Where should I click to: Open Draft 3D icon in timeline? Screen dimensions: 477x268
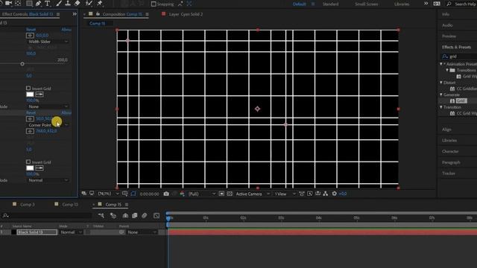coord(113,215)
